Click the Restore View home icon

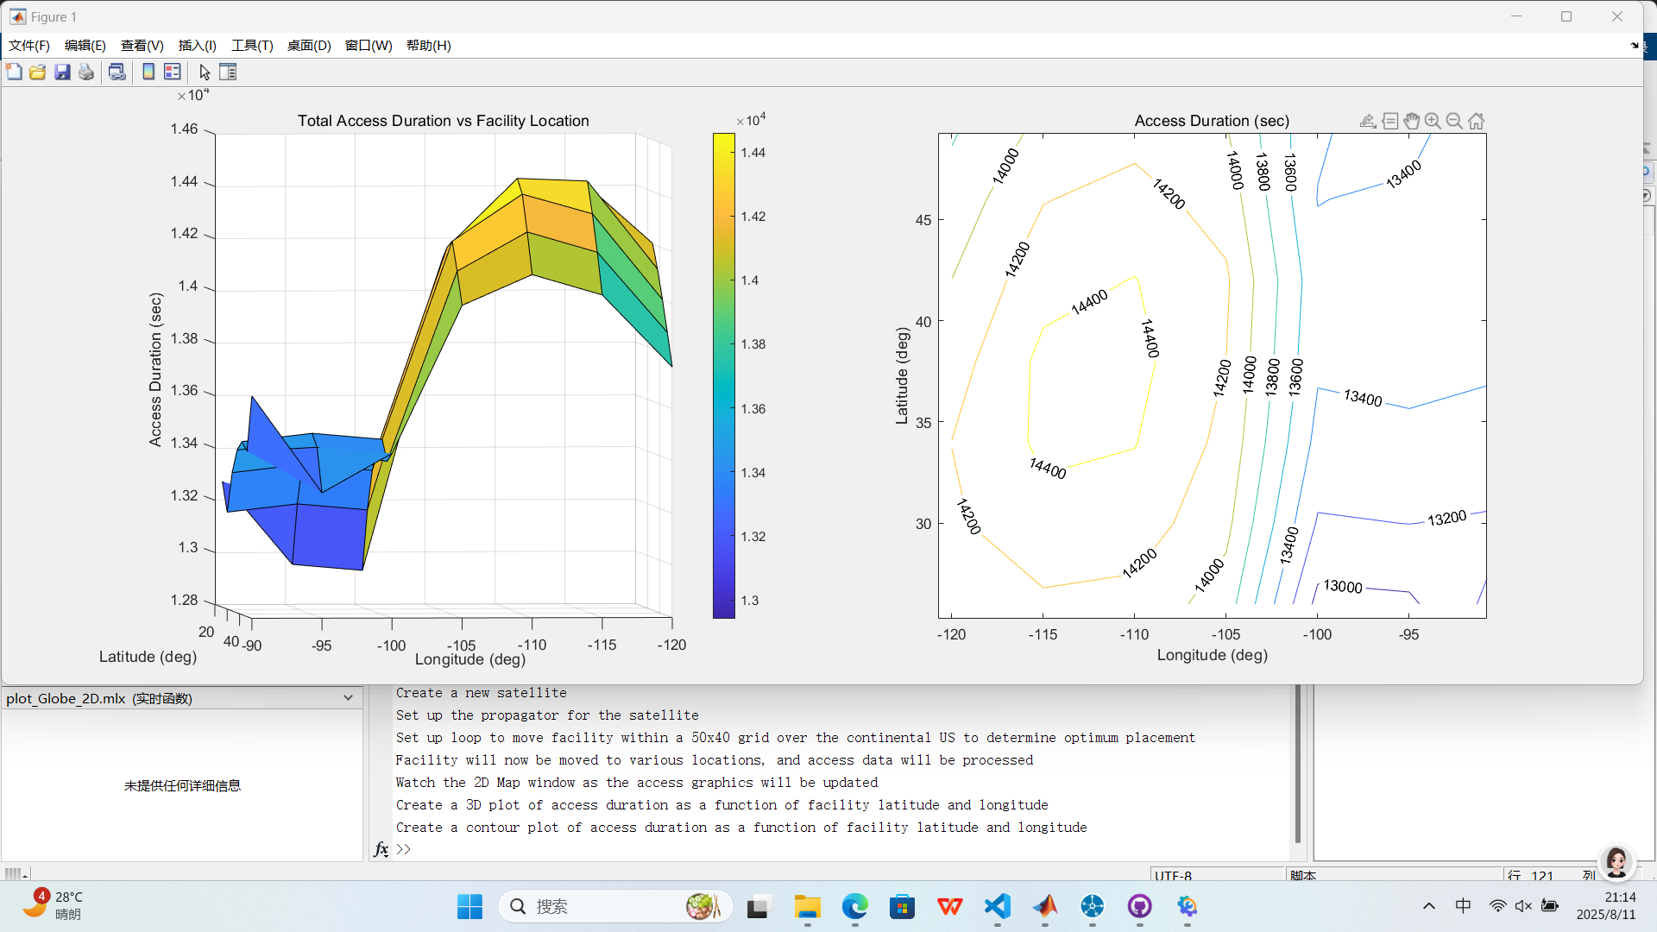click(1477, 121)
